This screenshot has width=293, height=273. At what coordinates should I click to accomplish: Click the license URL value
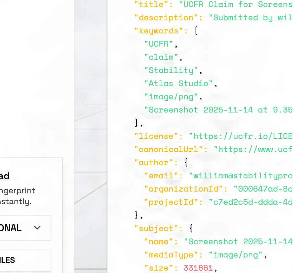click(241, 136)
